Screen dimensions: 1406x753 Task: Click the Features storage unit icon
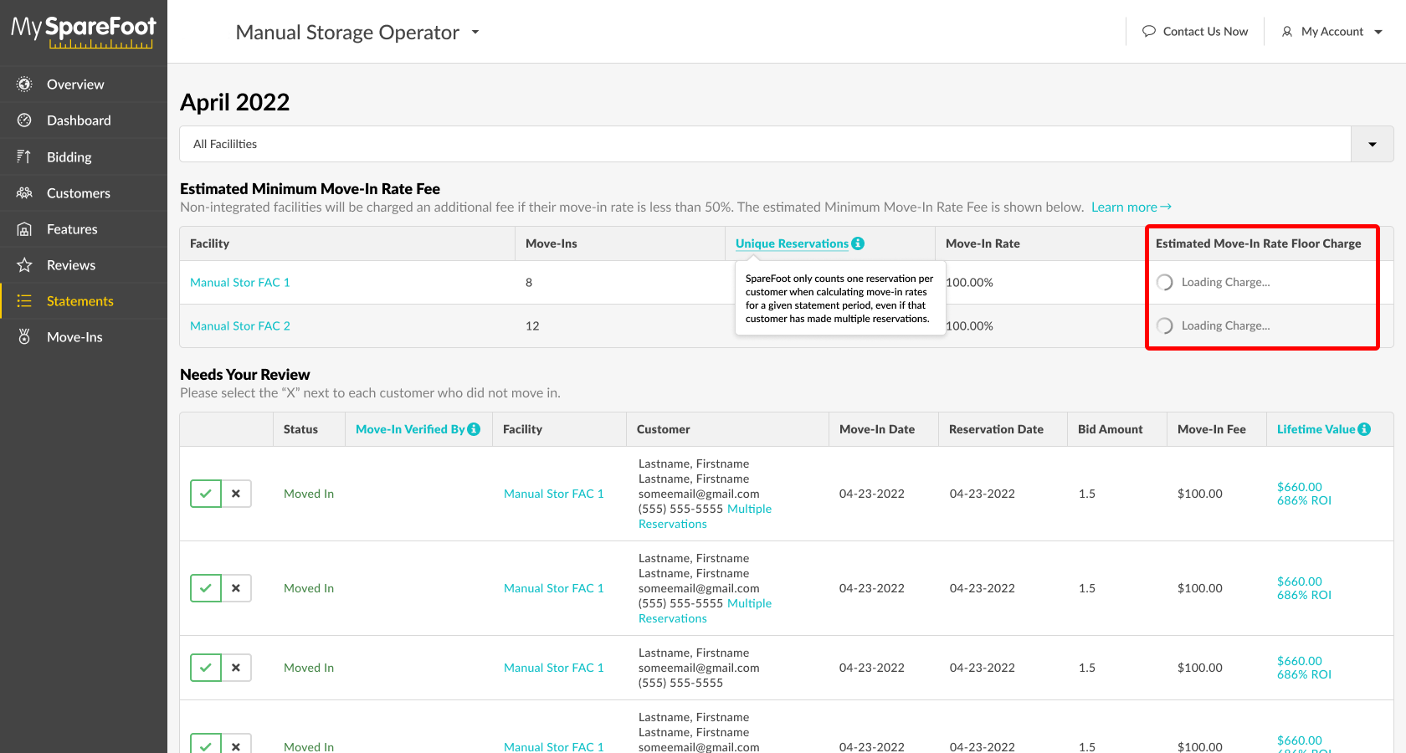[24, 228]
